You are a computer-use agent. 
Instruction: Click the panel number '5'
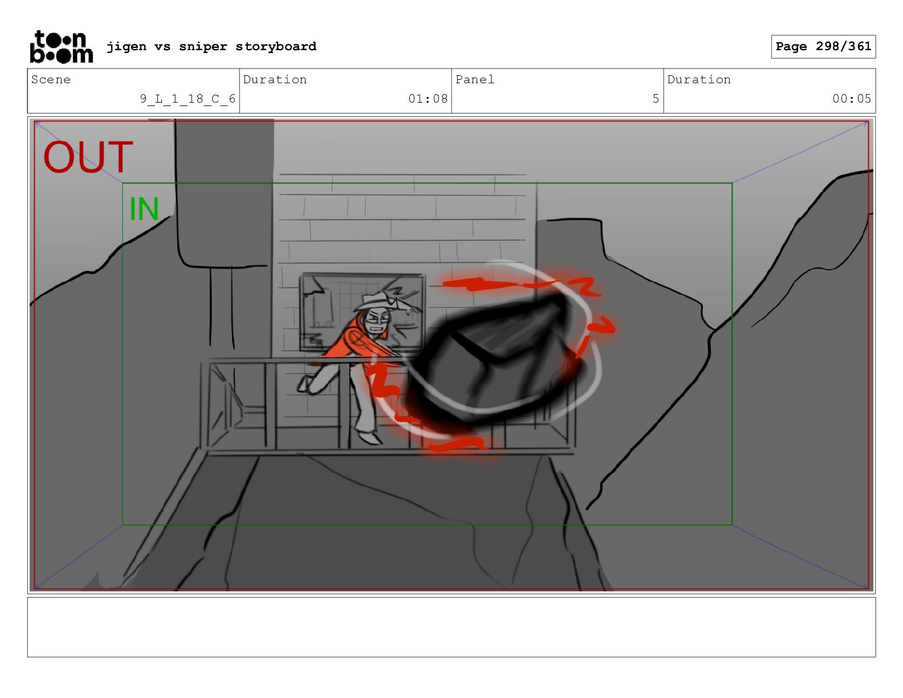(656, 99)
